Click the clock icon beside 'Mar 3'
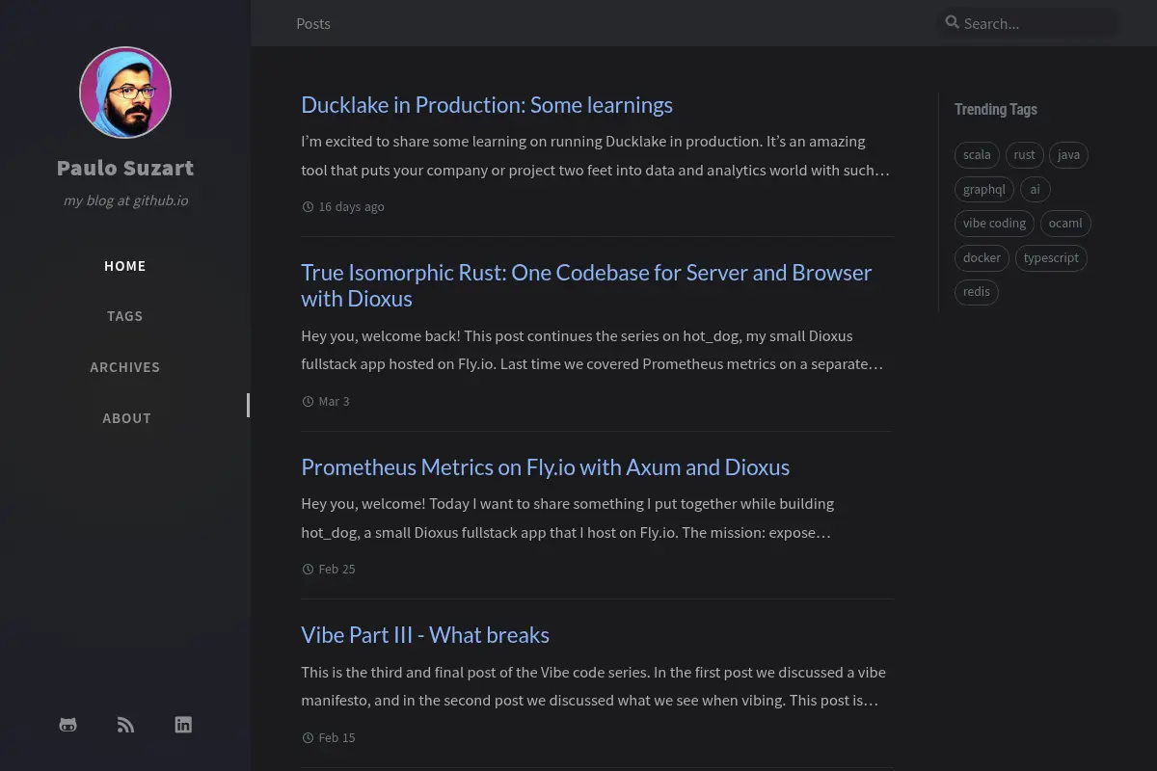This screenshot has height=771, width=1157. click(x=308, y=402)
